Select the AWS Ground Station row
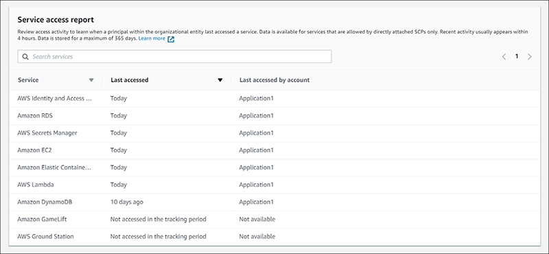The height and width of the screenshot is (254, 549). coord(274,236)
